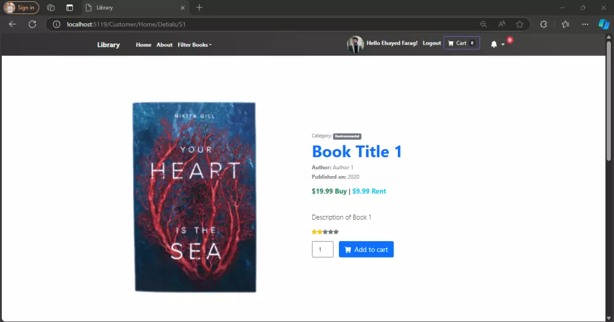Close the Library tab

182,8
